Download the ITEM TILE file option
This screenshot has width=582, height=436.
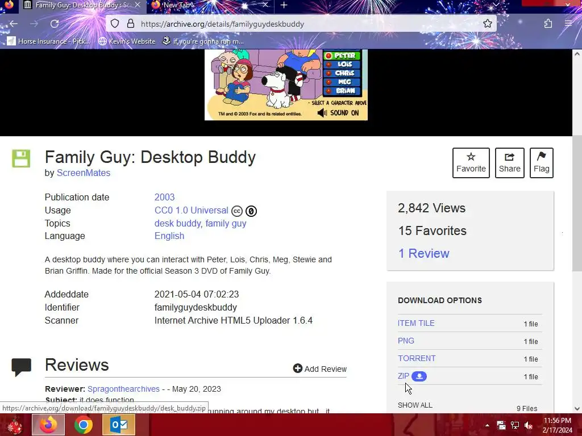pos(416,323)
